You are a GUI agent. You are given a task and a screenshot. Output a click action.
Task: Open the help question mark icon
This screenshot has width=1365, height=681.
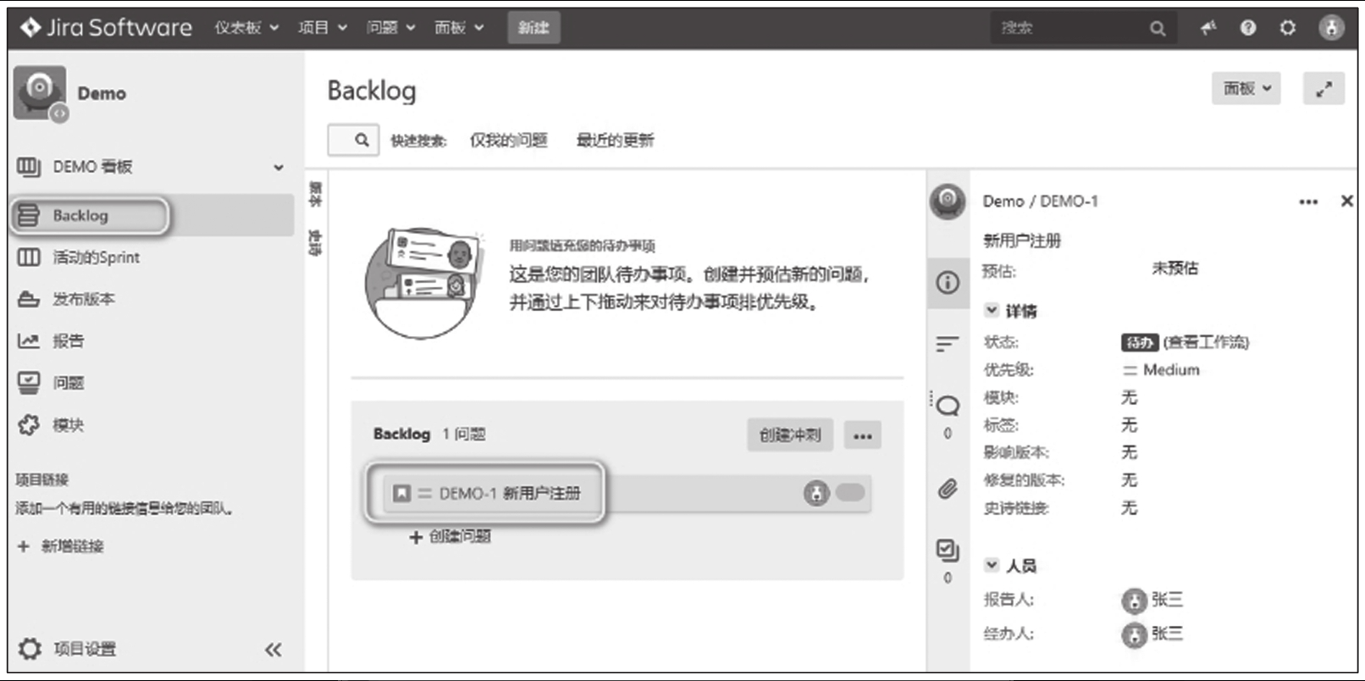coord(1248,28)
